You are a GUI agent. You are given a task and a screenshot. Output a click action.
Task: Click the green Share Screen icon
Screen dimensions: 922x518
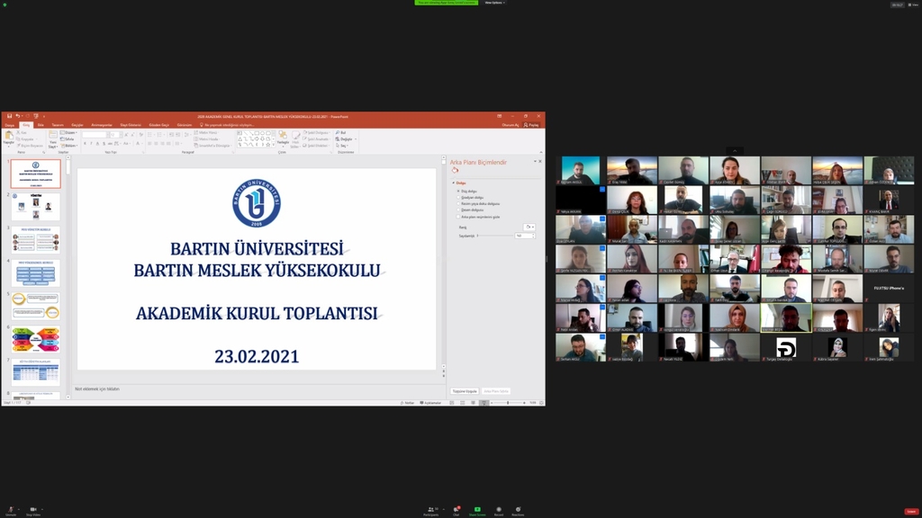click(477, 509)
